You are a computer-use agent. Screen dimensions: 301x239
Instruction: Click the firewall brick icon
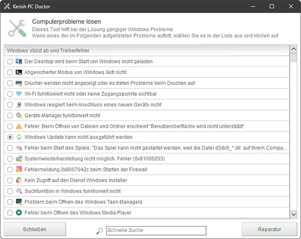(x=19, y=169)
